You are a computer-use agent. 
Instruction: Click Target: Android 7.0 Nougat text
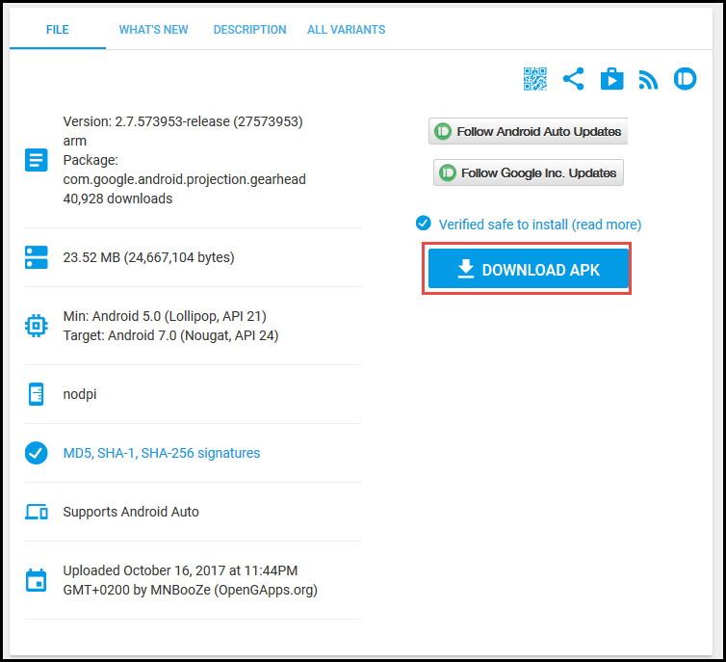(x=170, y=335)
